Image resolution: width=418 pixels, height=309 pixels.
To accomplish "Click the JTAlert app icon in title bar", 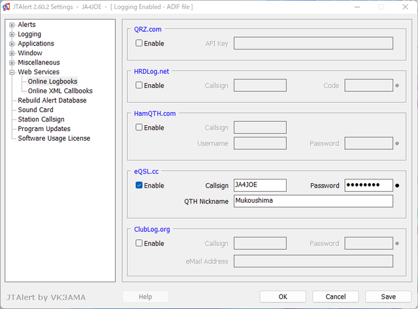I will tap(6, 7).
